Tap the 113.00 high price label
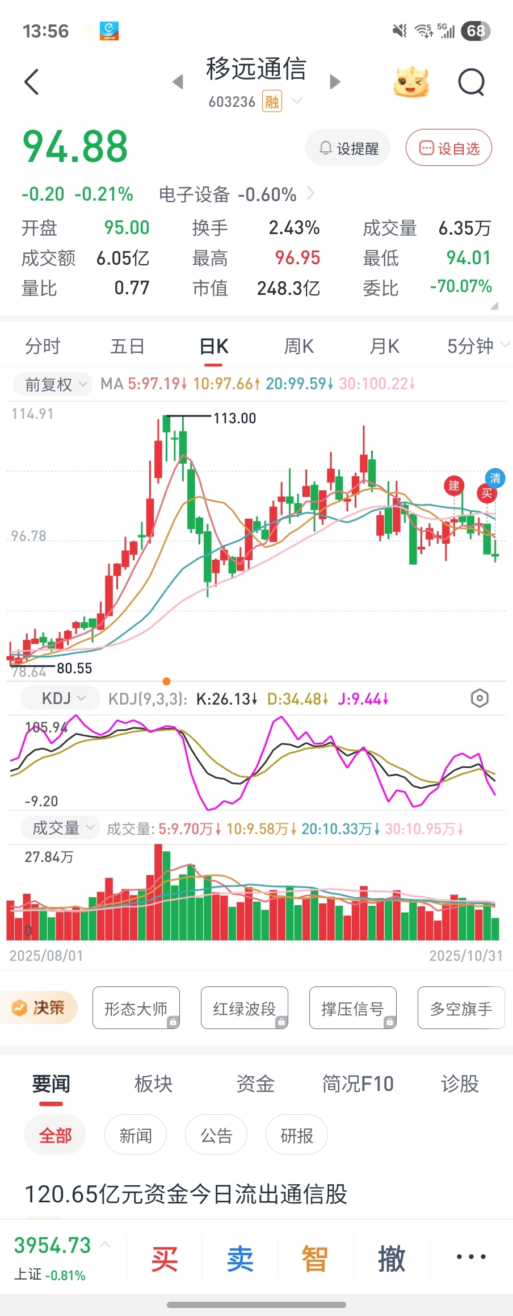 coord(234,418)
